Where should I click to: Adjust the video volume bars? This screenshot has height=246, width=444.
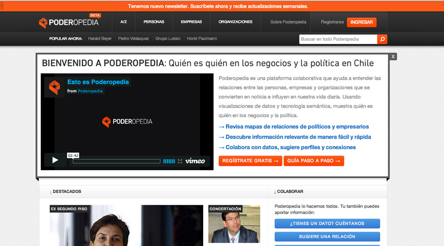coord(169,161)
